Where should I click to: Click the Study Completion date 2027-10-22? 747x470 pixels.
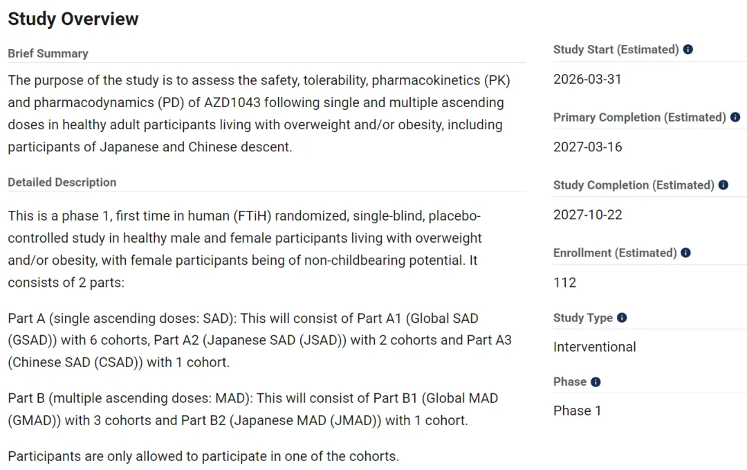point(587,215)
